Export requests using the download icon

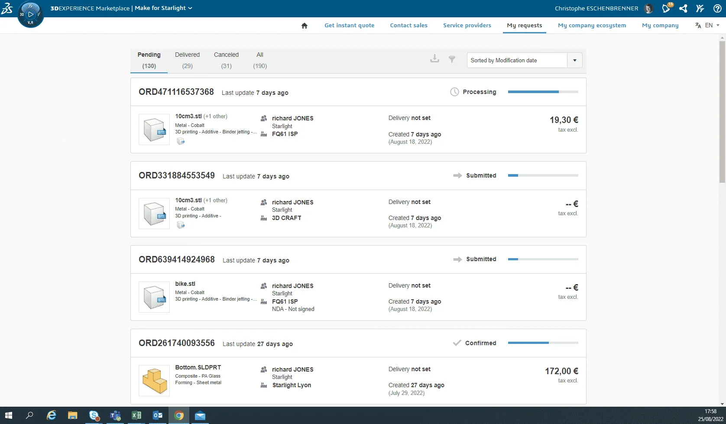[434, 59]
